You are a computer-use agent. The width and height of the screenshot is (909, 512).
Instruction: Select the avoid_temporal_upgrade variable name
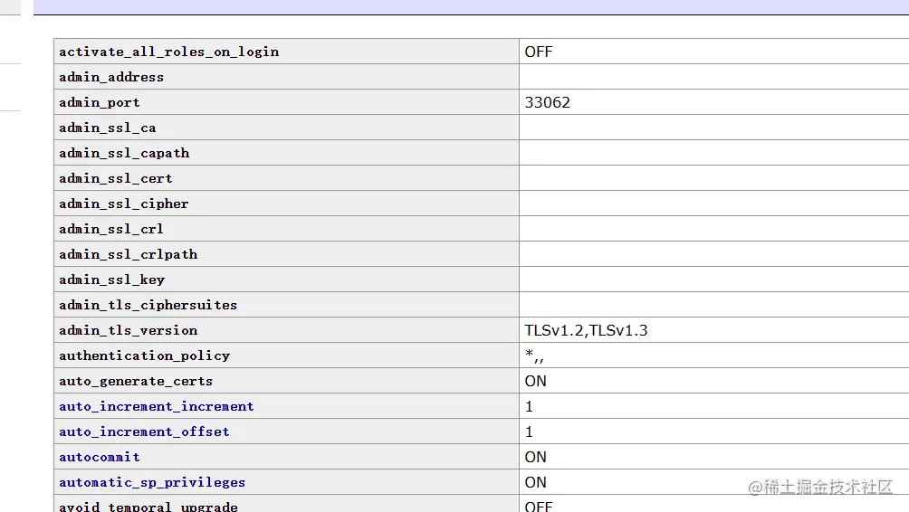pyautogui.click(x=148, y=507)
